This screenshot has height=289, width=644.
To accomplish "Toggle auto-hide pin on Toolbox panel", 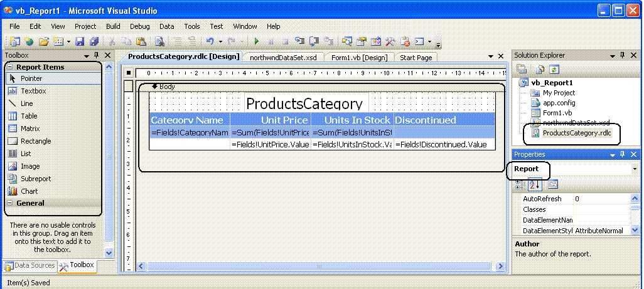I will 97,55.
